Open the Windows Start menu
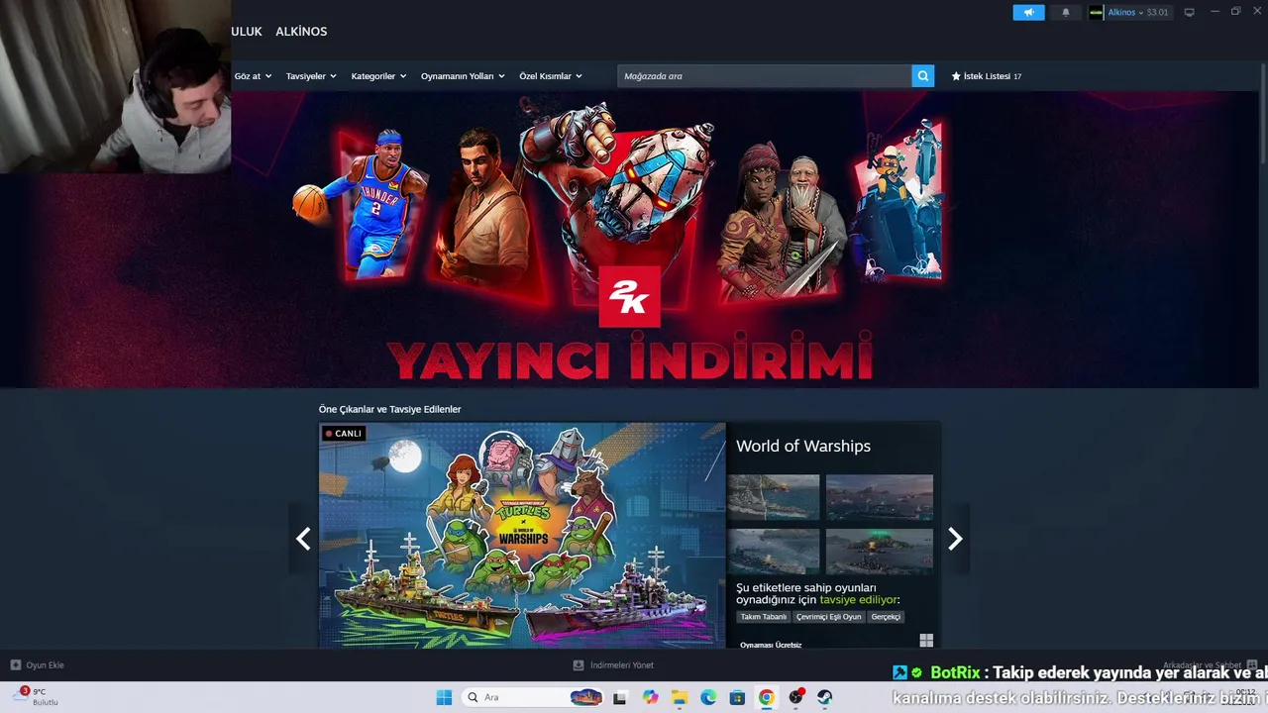 point(444,697)
